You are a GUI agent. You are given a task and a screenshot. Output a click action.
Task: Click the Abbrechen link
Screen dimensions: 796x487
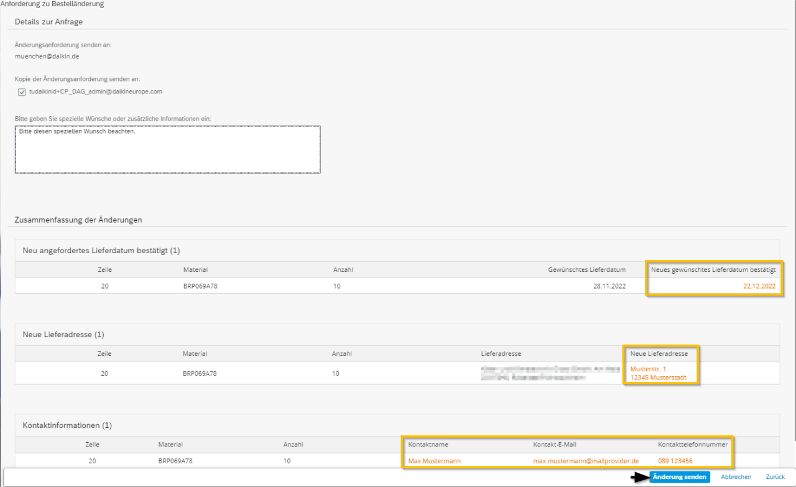pos(736,477)
